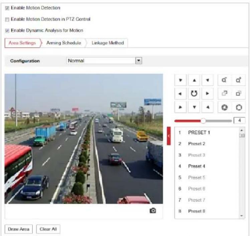This screenshot has width=250, height=236.
Task: Tilt camera down with PTZ arrow
Action: (194, 107)
